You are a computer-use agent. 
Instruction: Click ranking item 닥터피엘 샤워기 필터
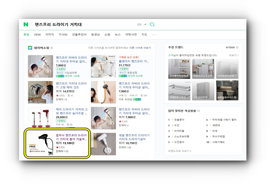(224, 120)
